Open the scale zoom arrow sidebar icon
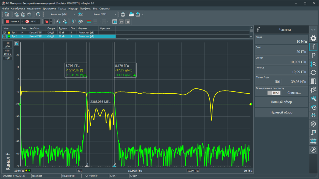This screenshot has height=179, width=319. [x=313, y=64]
